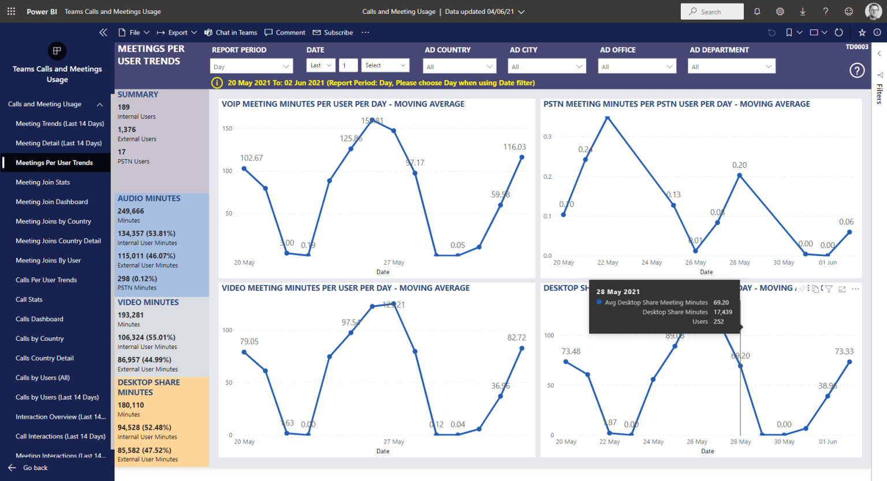Open more options on Desktop Share chart
This screenshot has width=887, height=481.
point(855,289)
